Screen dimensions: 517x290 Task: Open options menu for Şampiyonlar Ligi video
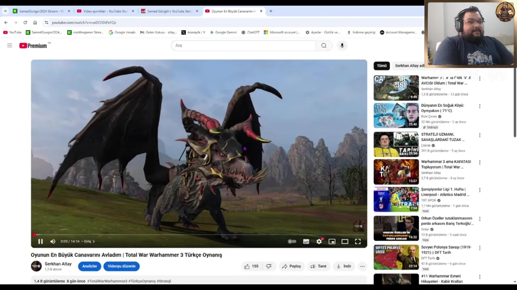tap(480, 190)
